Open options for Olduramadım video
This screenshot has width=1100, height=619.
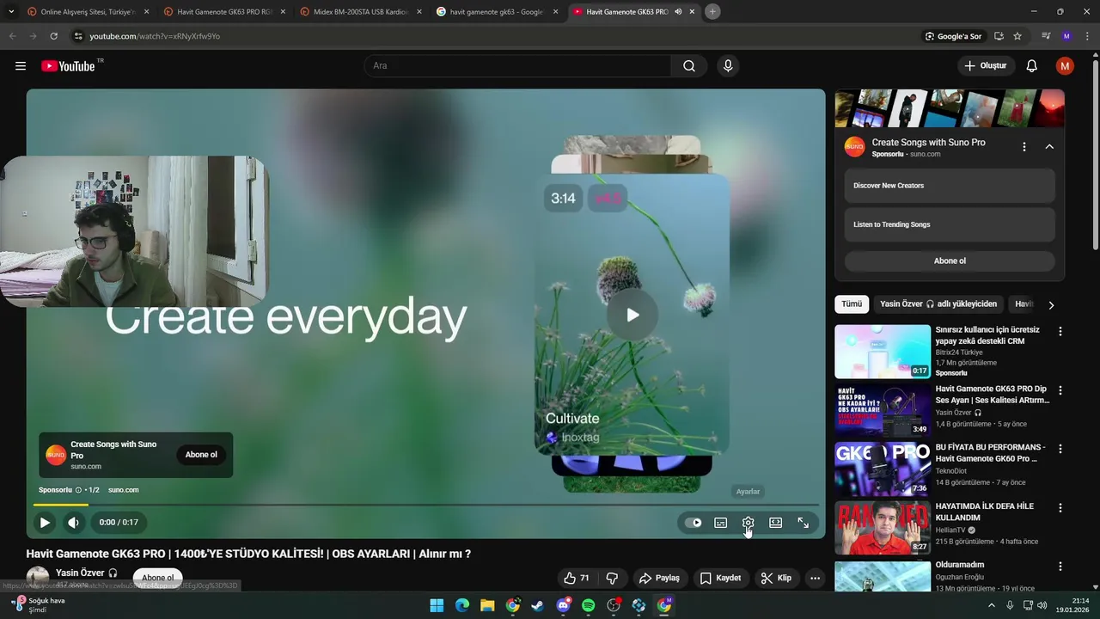pyautogui.click(x=1060, y=567)
